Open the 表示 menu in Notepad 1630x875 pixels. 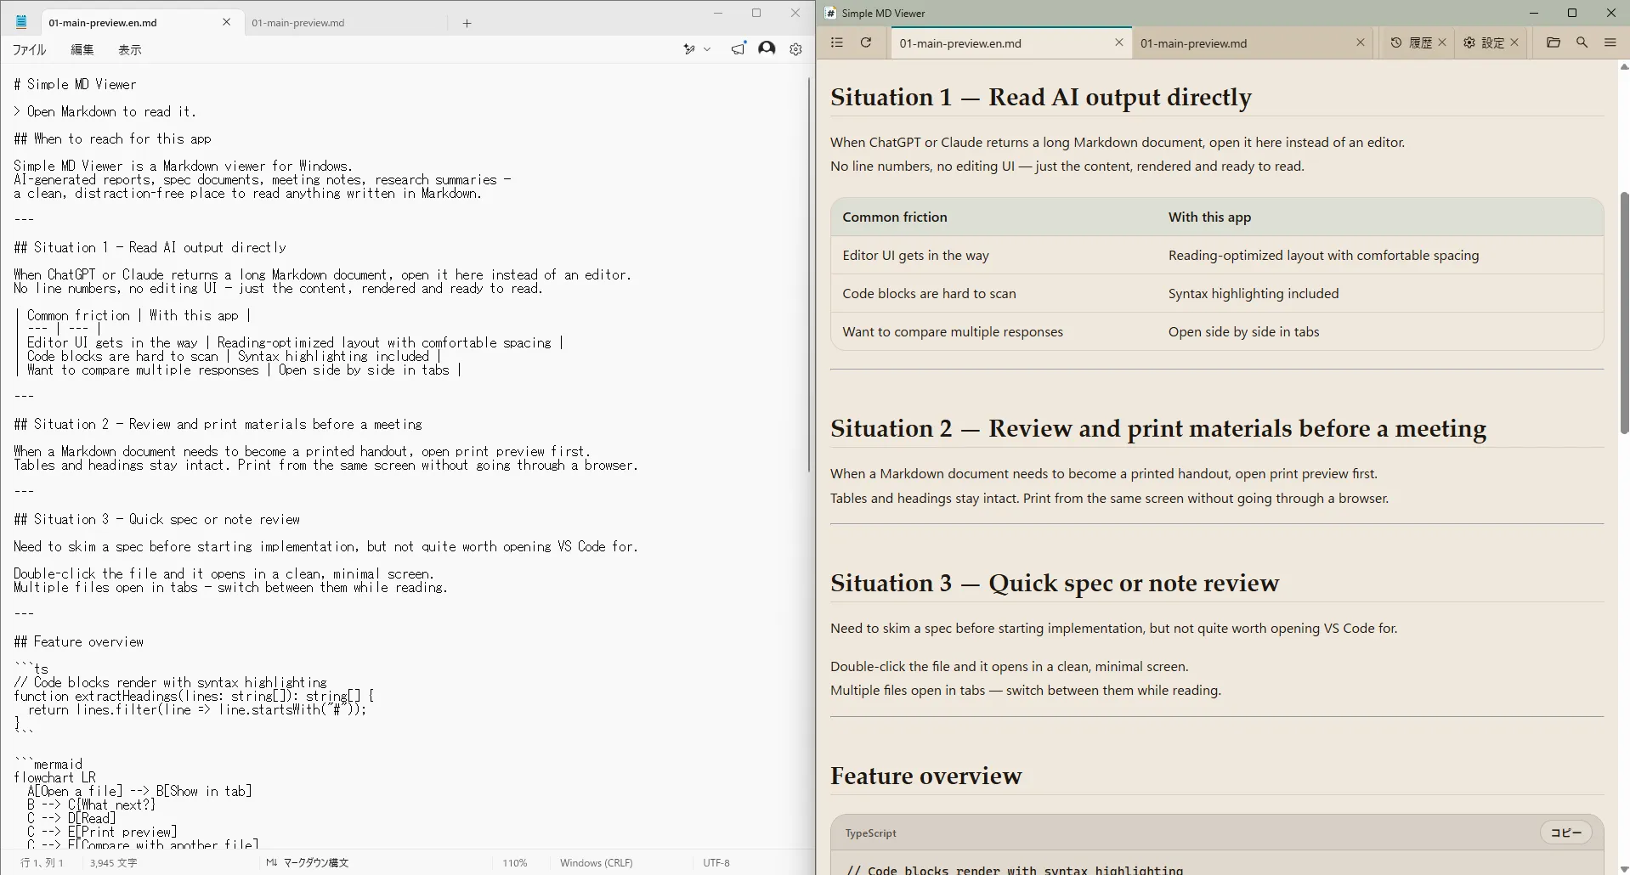click(130, 49)
